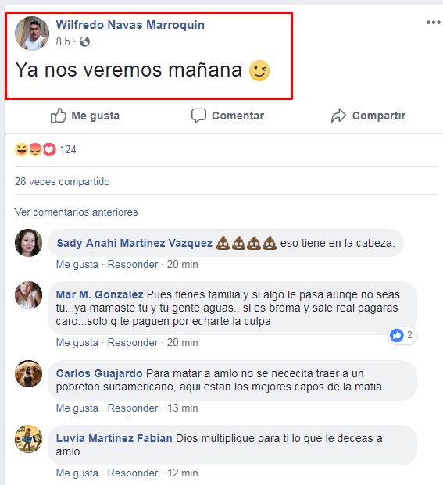Click the Comentar speech bubble icon
The width and height of the screenshot is (443, 485).
(x=198, y=116)
